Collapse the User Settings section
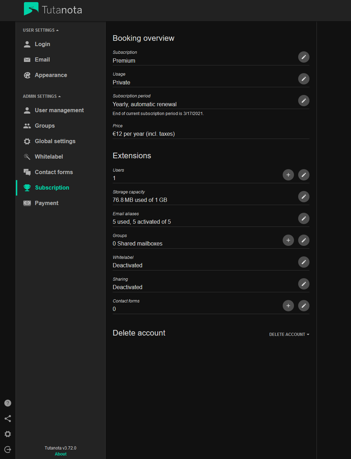The height and width of the screenshot is (459, 351). point(41,30)
